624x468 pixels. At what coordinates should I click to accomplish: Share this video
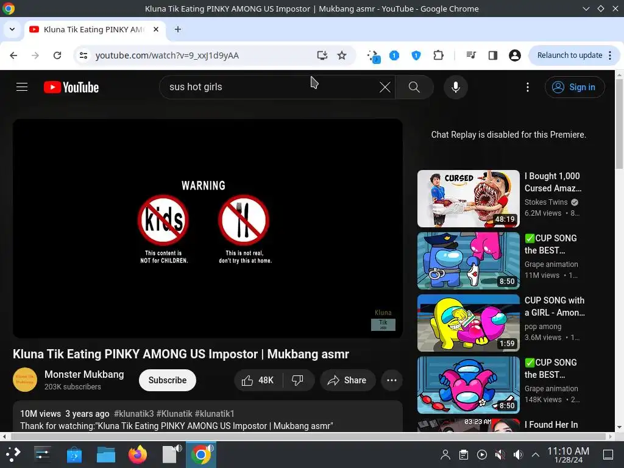pos(347,380)
